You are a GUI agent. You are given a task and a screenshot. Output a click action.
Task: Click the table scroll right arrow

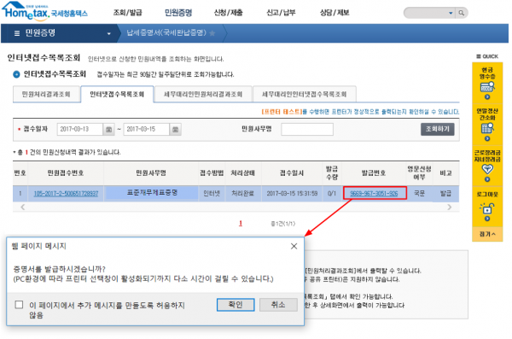(x=450, y=207)
